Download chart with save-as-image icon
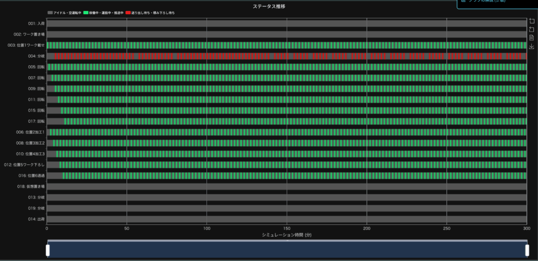 click(x=532, y=47)
